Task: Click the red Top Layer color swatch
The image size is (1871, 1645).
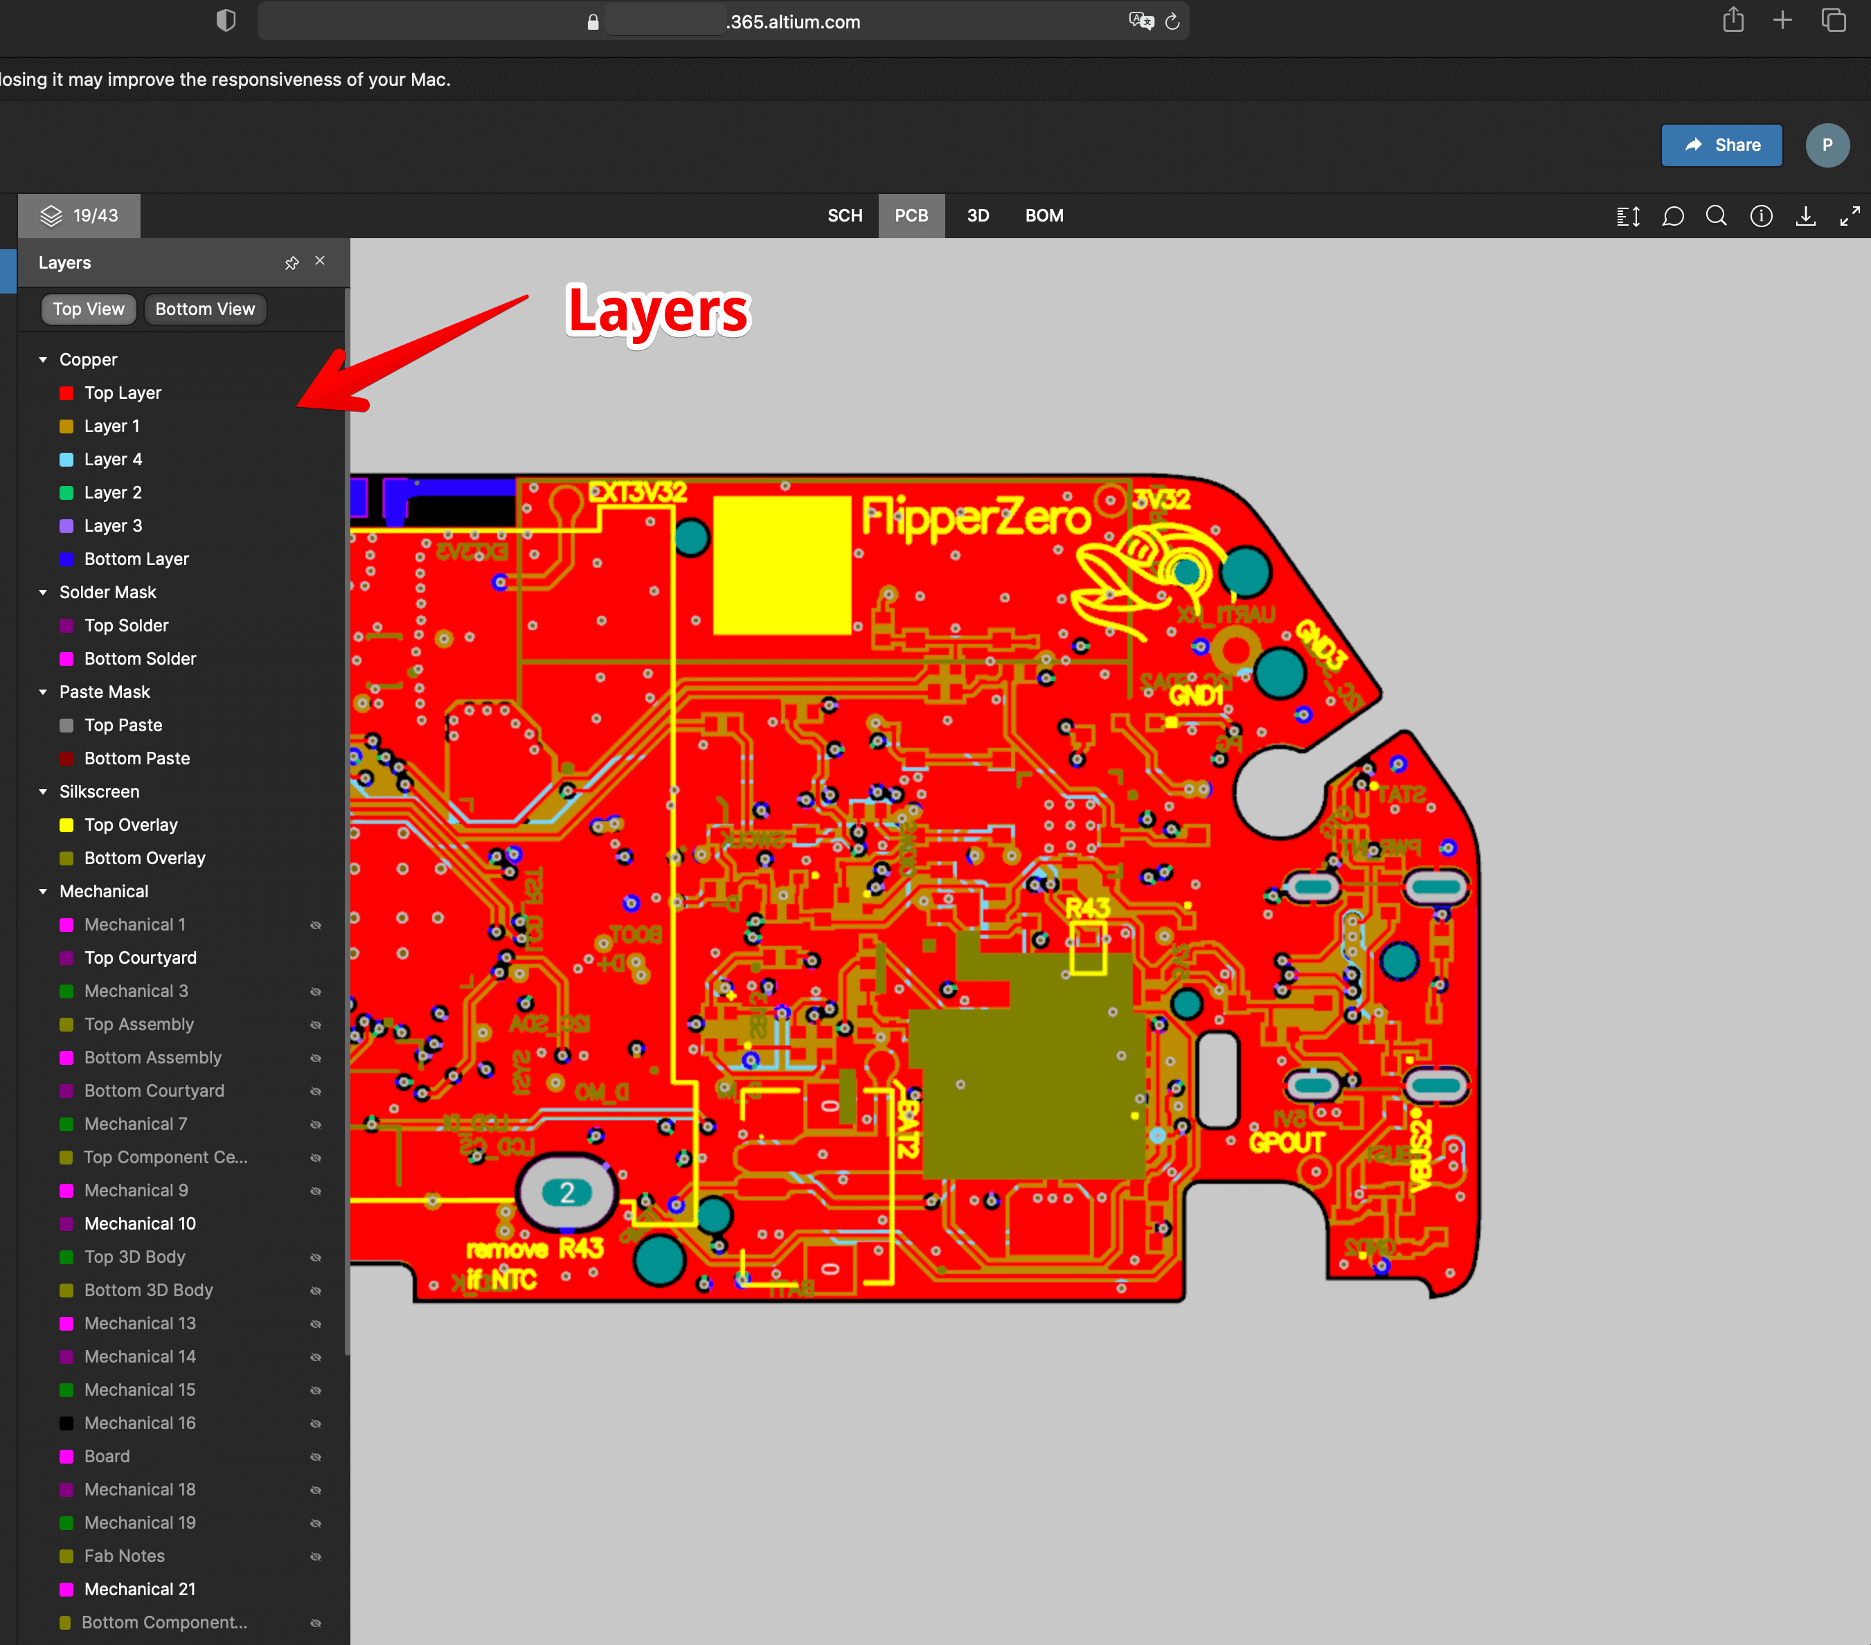Action: click(x=66, y=394)
